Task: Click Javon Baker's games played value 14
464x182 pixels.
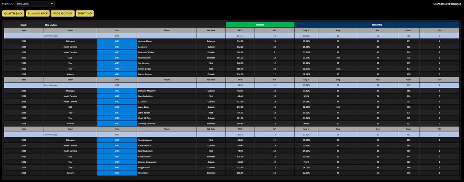Action: [x=274, y=108]
